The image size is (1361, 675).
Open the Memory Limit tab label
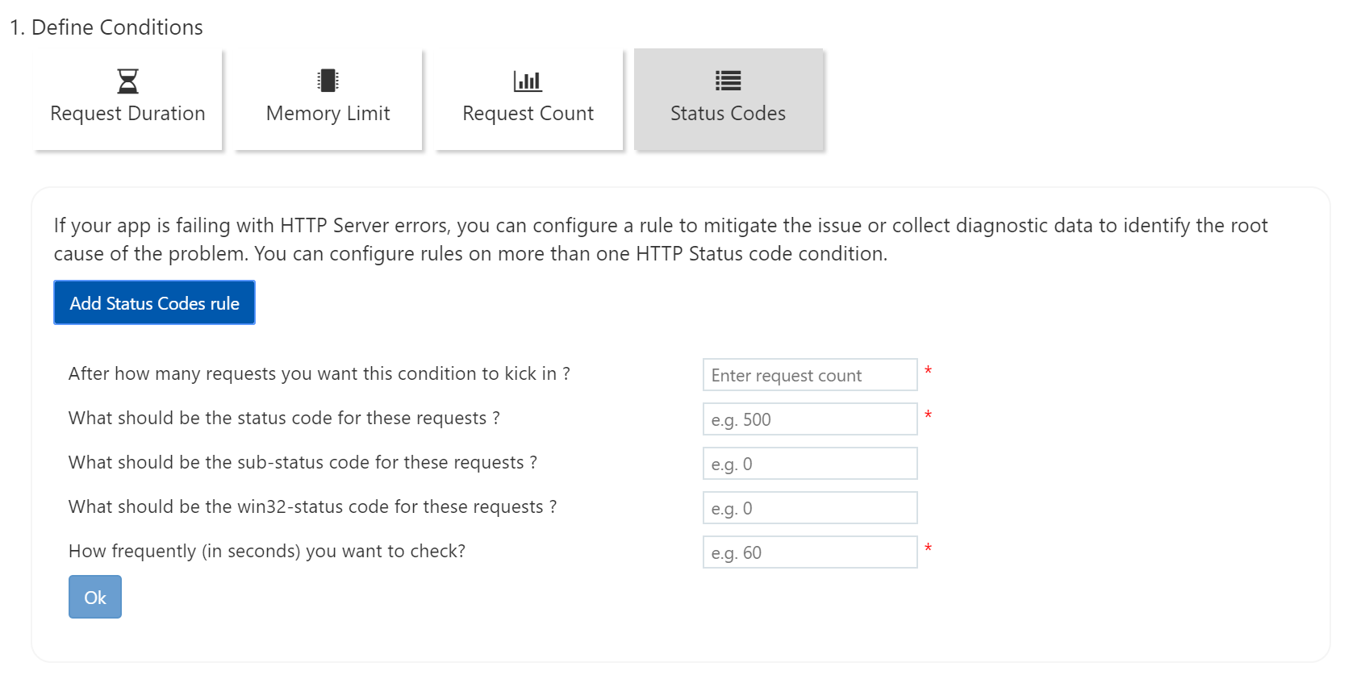click(x=328, y=114)
